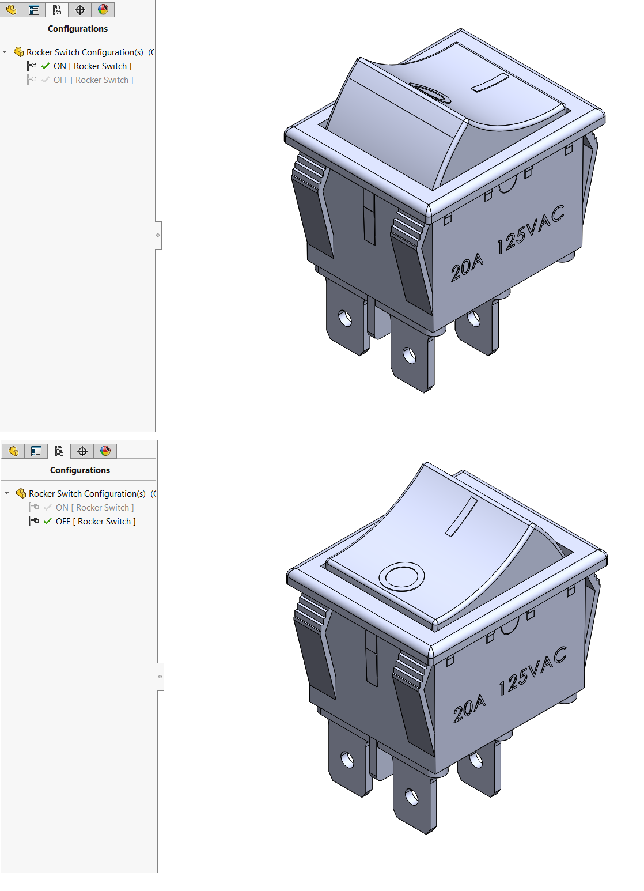Click the I marking on top rocker
The image size is (644, 891).
pos(490,83)
